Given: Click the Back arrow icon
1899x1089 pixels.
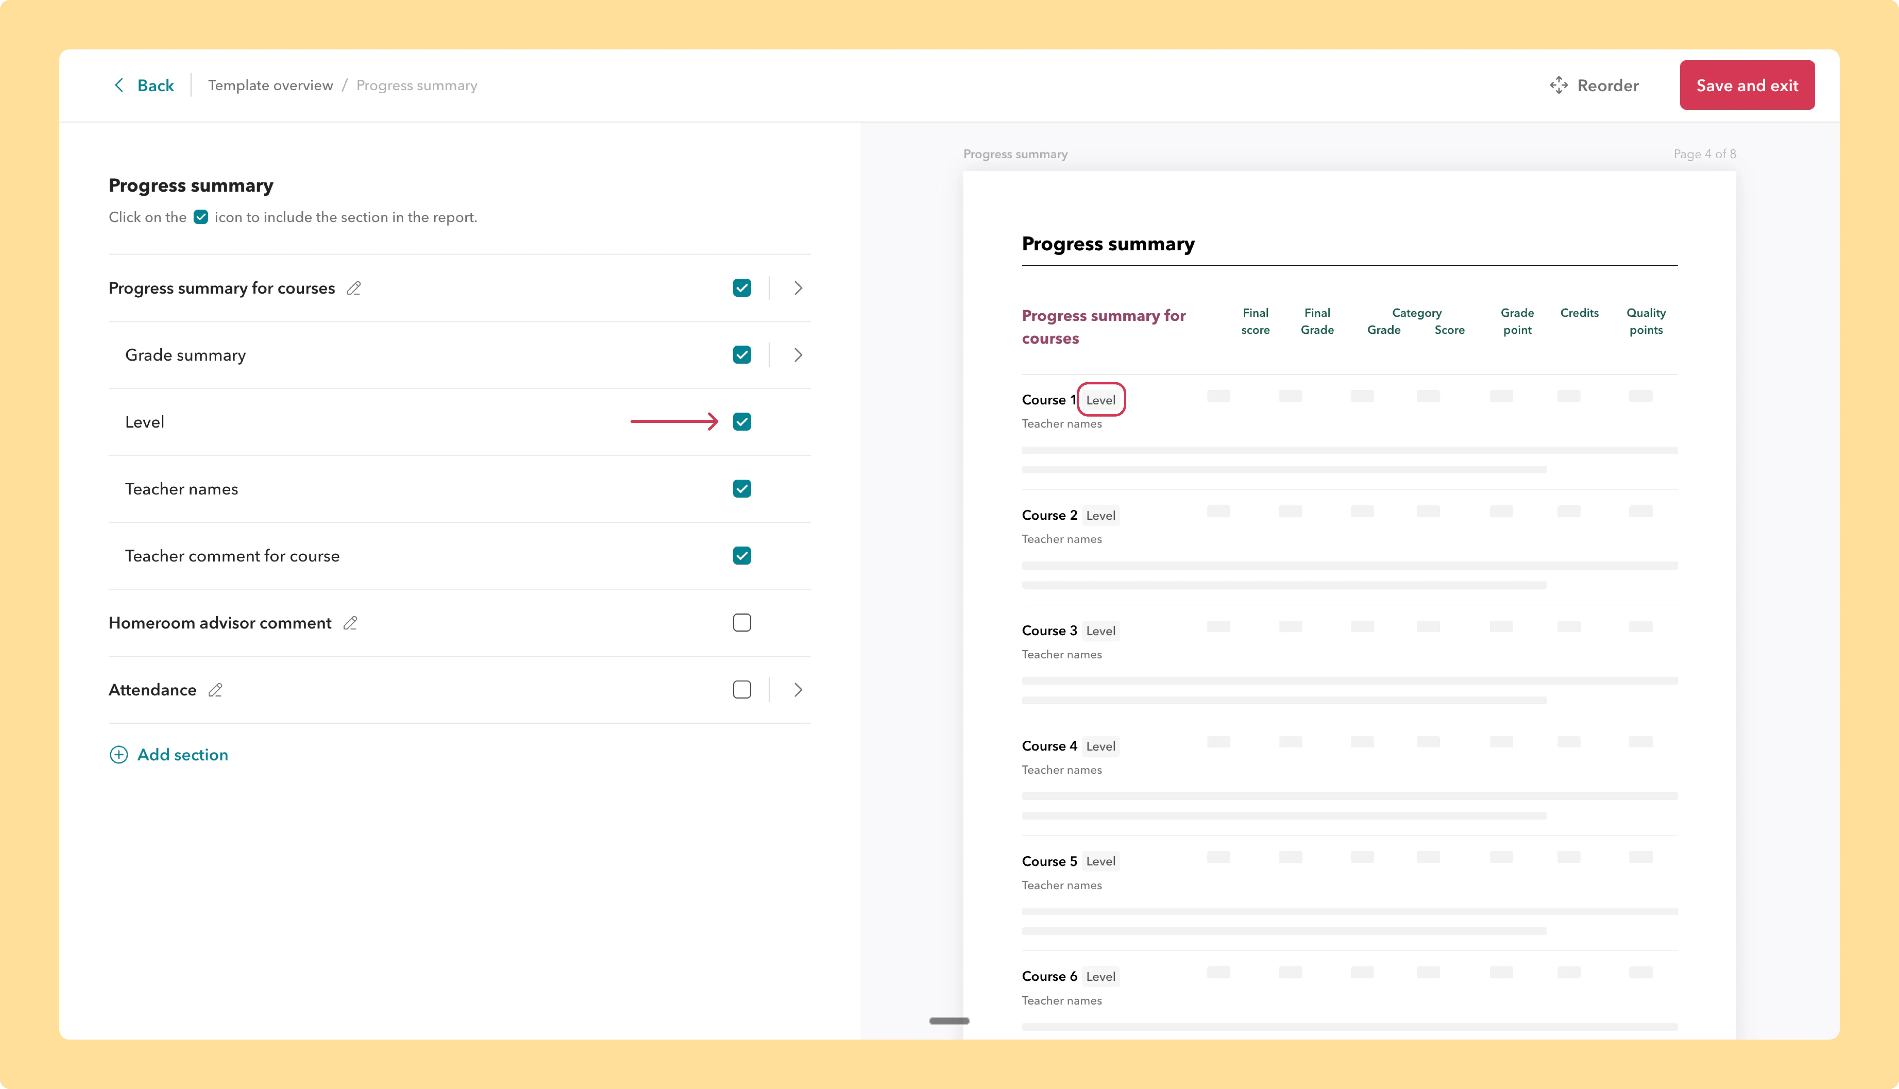Looking at the screenshot, I should coord(119,85).
